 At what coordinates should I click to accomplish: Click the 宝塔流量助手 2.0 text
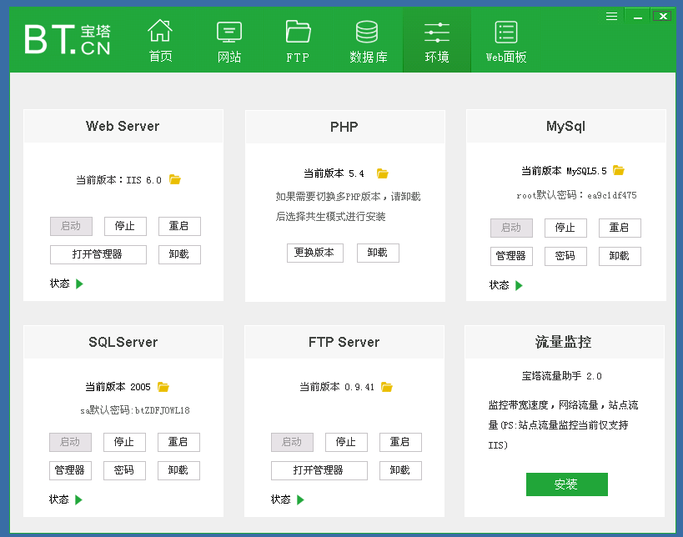[x=562, y=376]
